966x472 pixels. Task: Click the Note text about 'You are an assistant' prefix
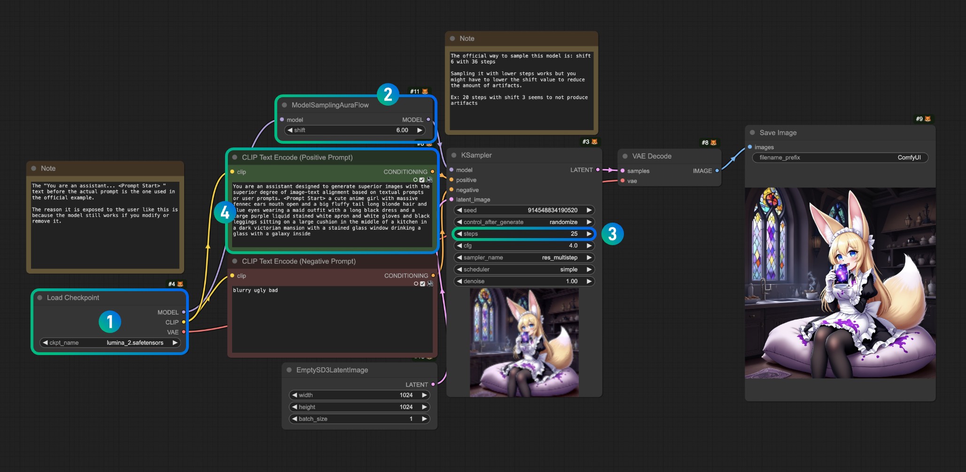[105, 225]
